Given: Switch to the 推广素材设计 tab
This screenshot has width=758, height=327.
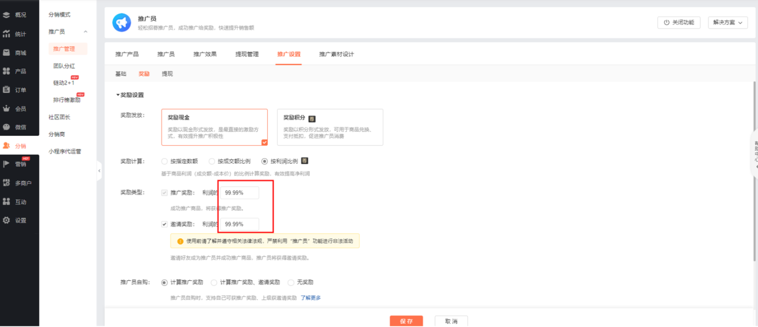Looking at the screenshot, I should pyautogui.click(x=336, y=54).
